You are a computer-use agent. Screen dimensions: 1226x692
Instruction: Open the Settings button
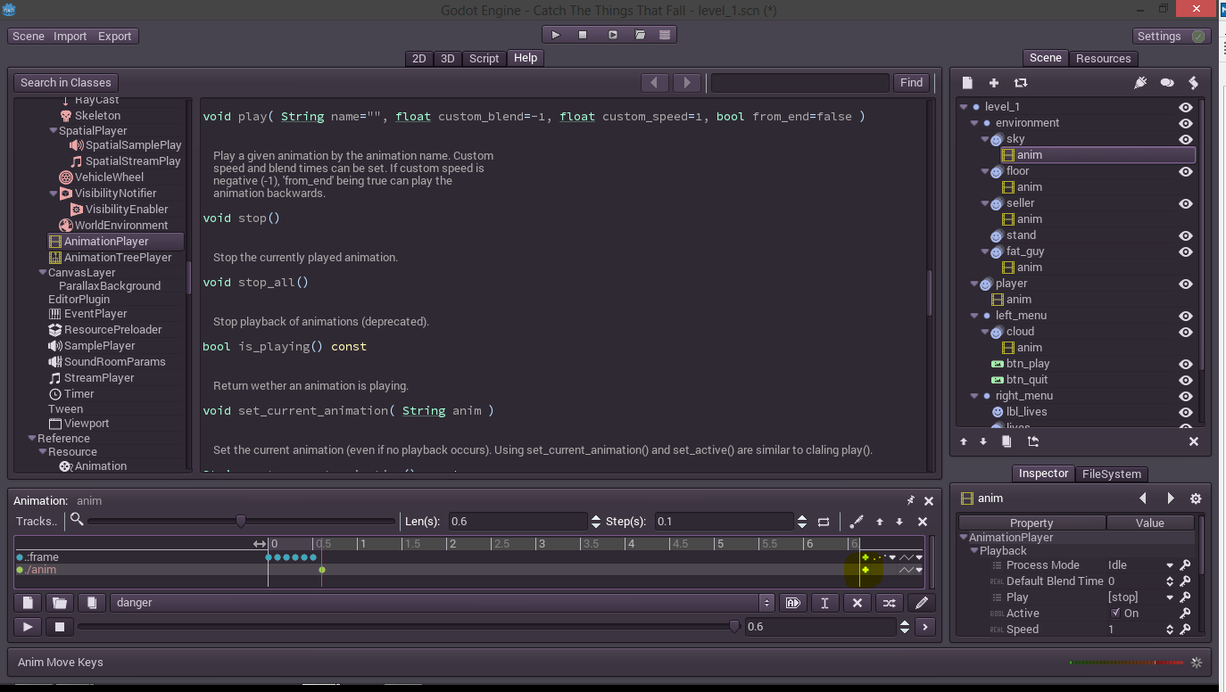pyautogui.click(x=1171, y=36)
